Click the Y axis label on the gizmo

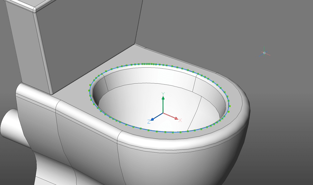coord(162,93)
